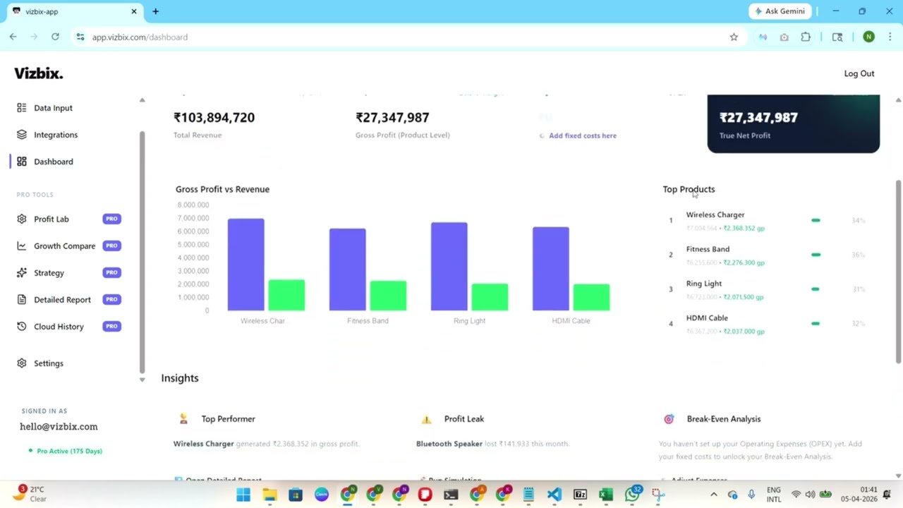The image size is (903, 508).
Task: Click the page vertical scrollbar on right
Action: (x=898, y=272)
